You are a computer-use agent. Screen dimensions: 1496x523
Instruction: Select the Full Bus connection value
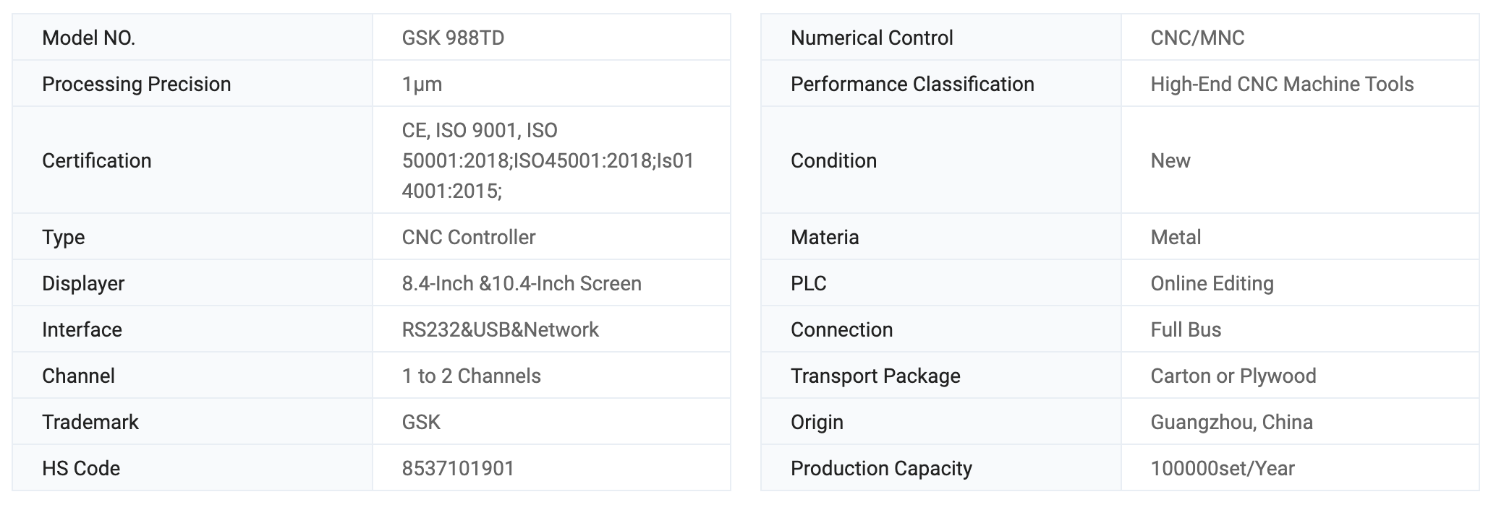(x=1186, y=329)
